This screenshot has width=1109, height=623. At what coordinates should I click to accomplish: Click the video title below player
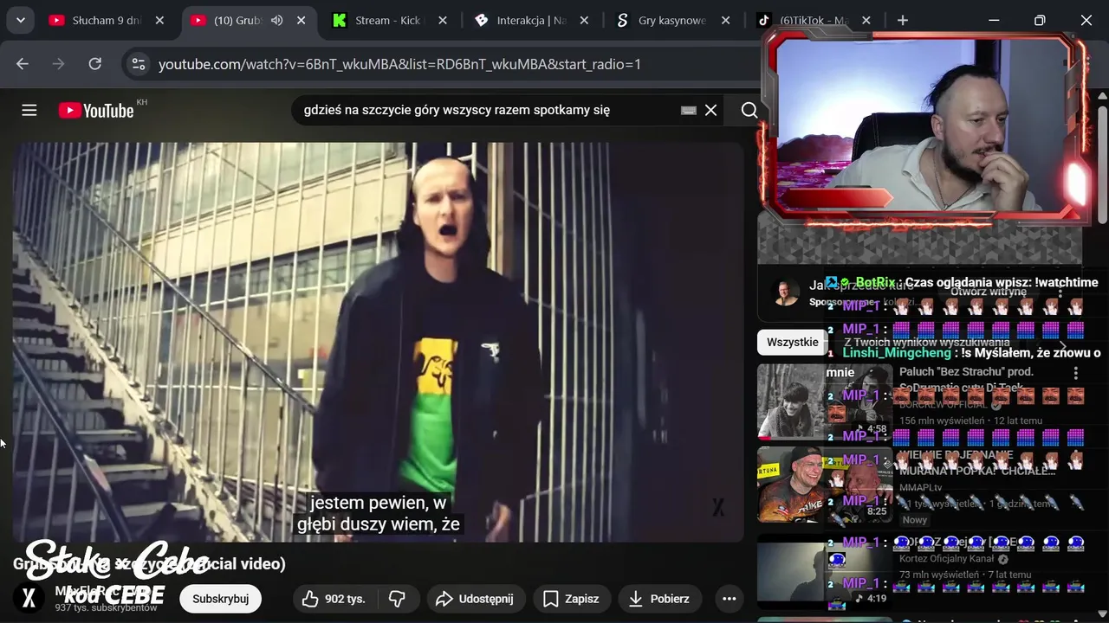pos(149,564)
